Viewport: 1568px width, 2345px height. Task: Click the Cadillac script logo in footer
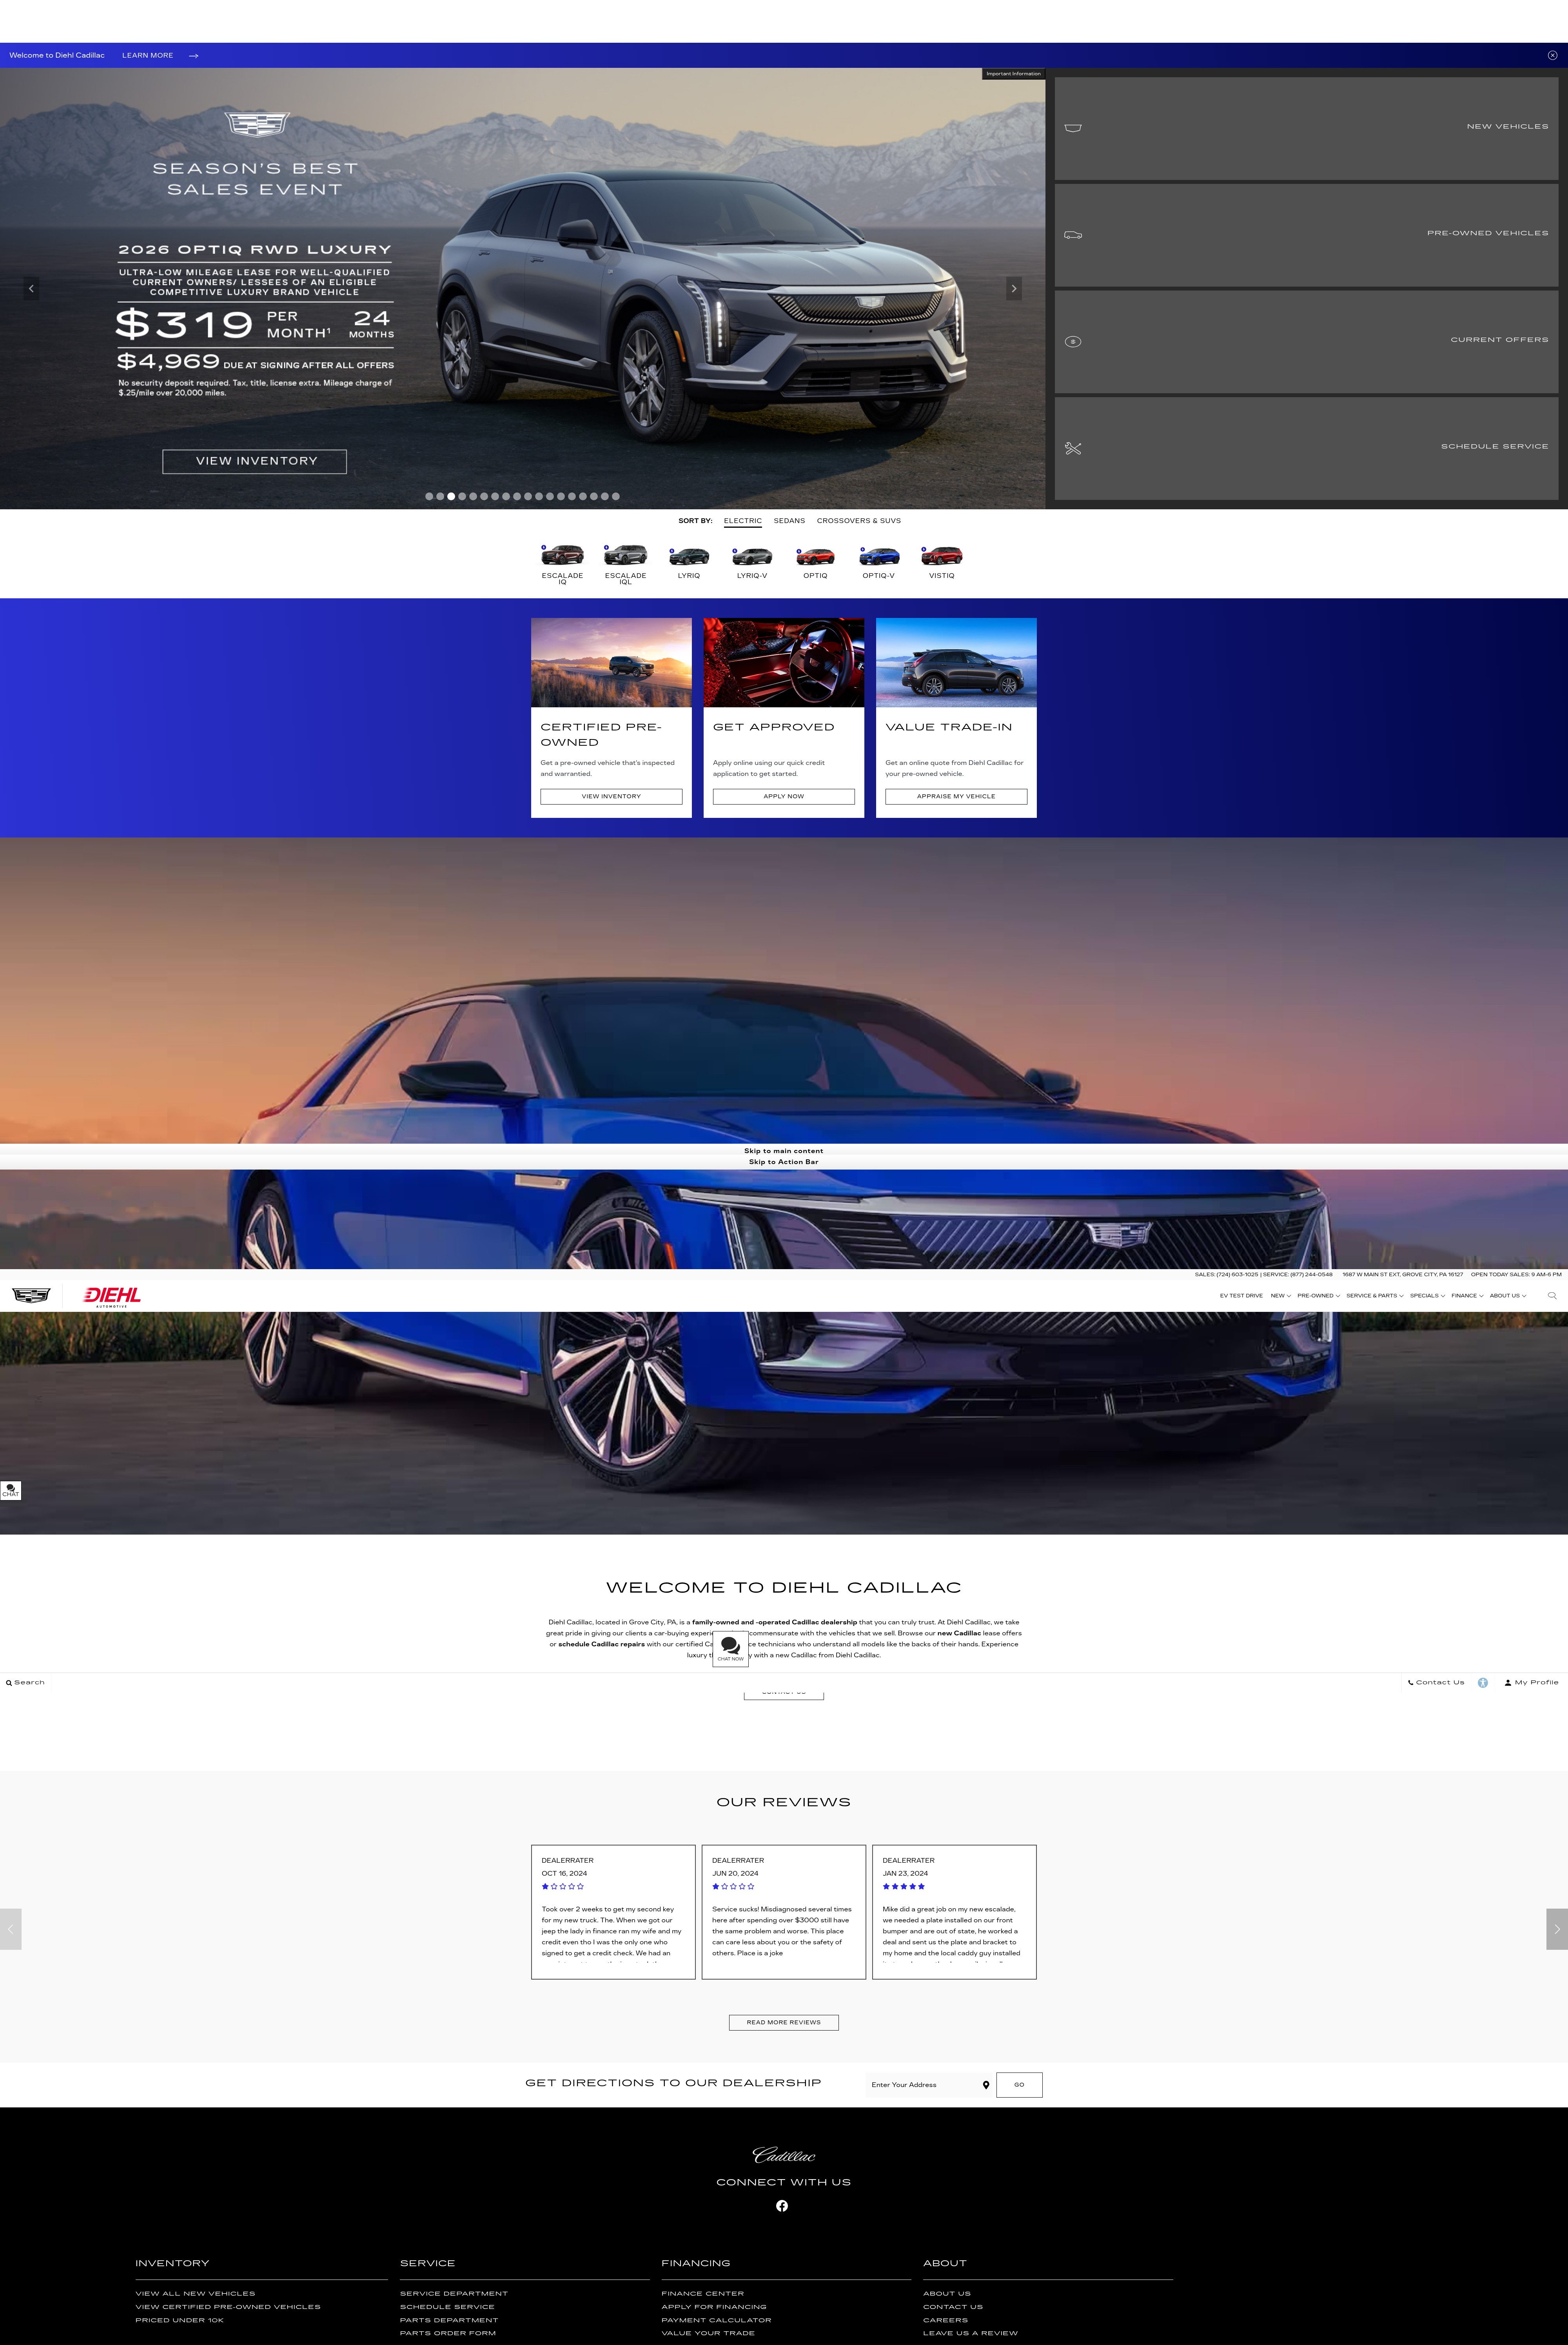pos(784,2155)
